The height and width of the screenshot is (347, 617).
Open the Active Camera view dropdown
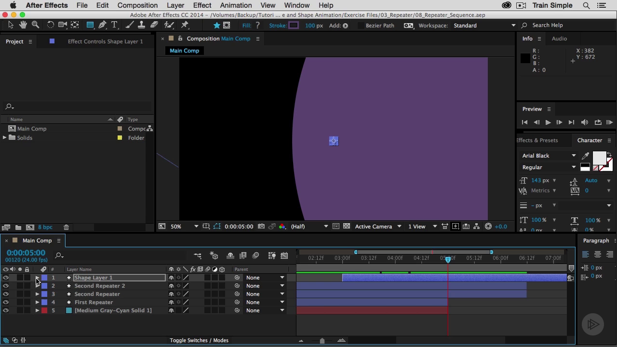point(378,227)
